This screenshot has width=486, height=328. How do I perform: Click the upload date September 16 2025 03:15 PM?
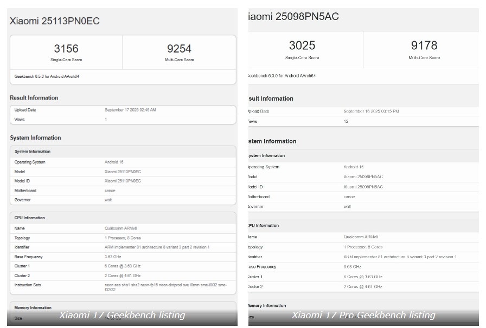[371, 111]
